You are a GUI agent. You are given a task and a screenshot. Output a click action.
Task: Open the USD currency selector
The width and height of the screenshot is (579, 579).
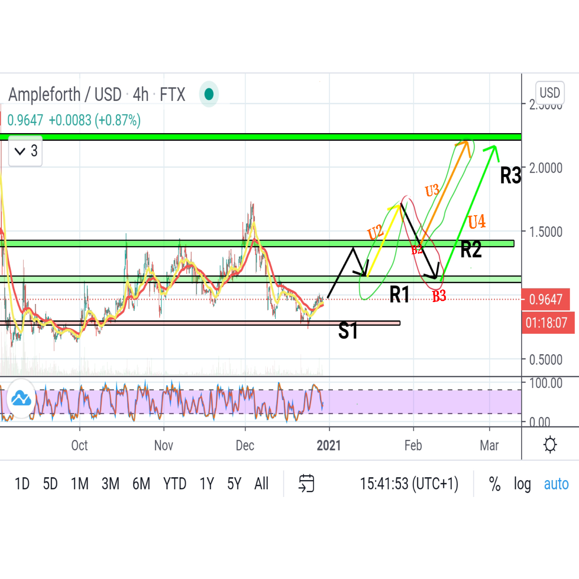(x=550, y=92)
